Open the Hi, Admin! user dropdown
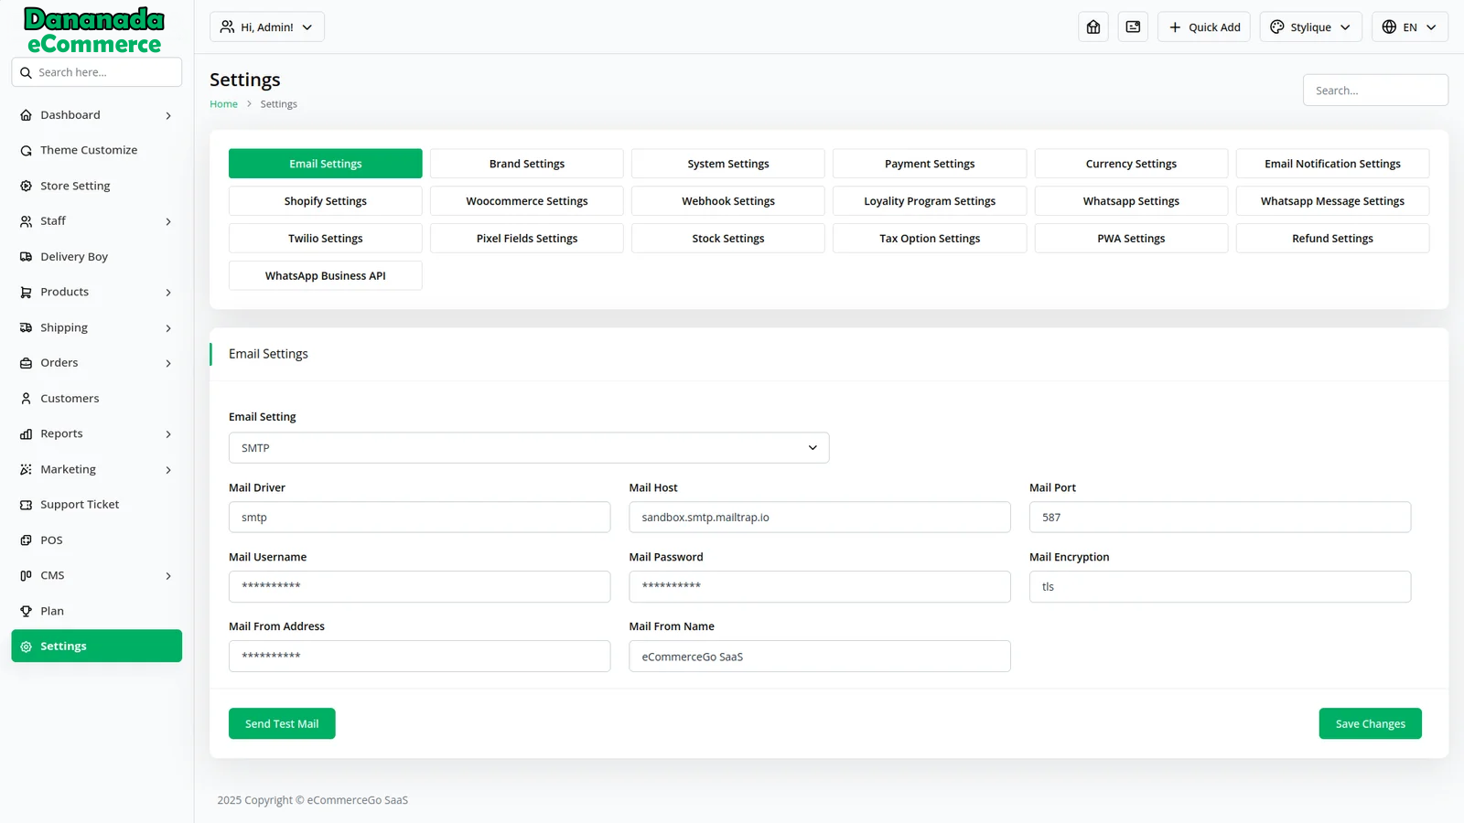1464x823 pixels. 267,27
